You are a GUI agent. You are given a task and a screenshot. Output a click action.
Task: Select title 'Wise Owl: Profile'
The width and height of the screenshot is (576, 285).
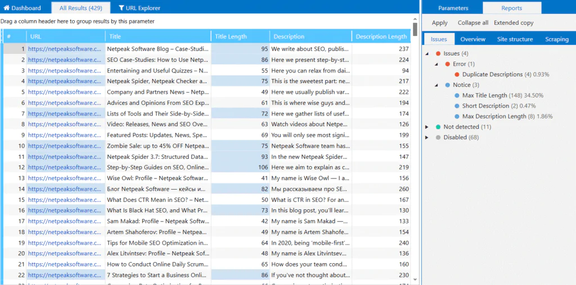tap(158, 178)
